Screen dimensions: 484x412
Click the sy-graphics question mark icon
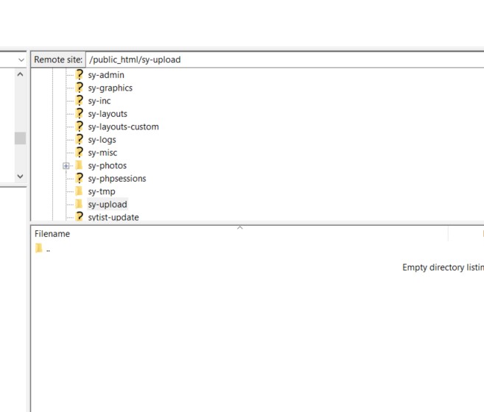pos(80,88)
